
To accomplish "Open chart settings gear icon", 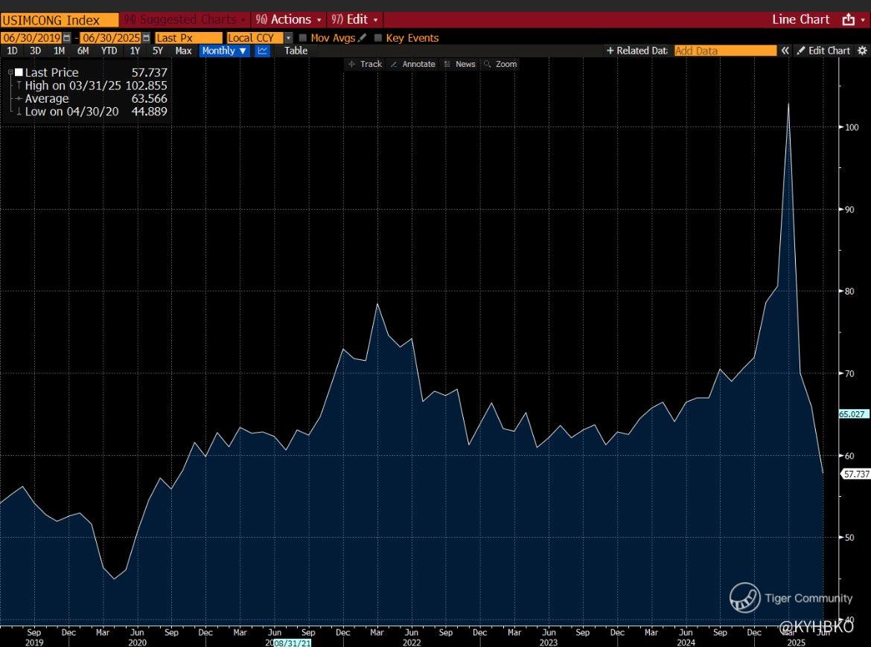I will 862,51.
